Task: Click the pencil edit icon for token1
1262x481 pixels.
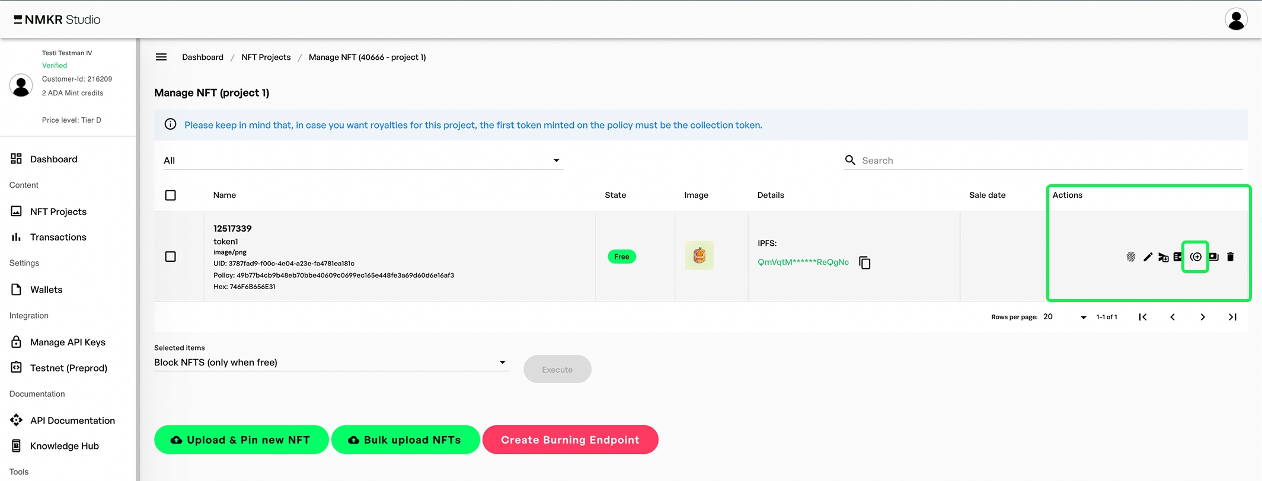Action: 1148,256
